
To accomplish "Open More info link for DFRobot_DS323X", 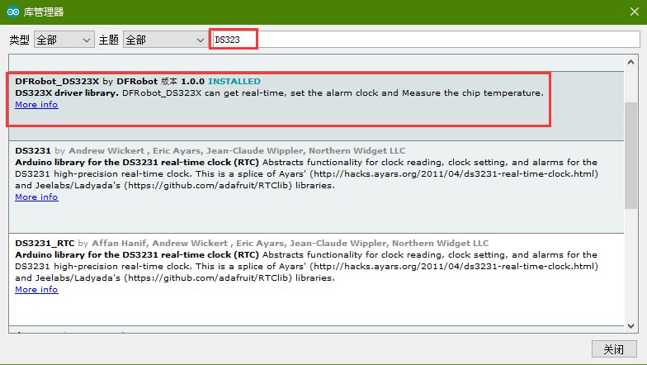I will pyautogui.click(x=36, y=104).
